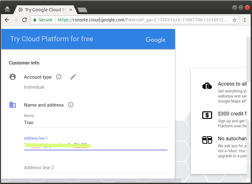Screen dimensions: 252x184
Task: Click the building icon beside Name and address
Action: 13,105
